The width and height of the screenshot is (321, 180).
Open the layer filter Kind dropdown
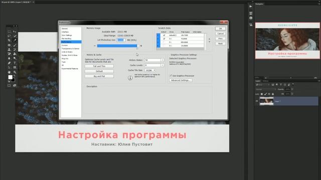tap(263, 84)
